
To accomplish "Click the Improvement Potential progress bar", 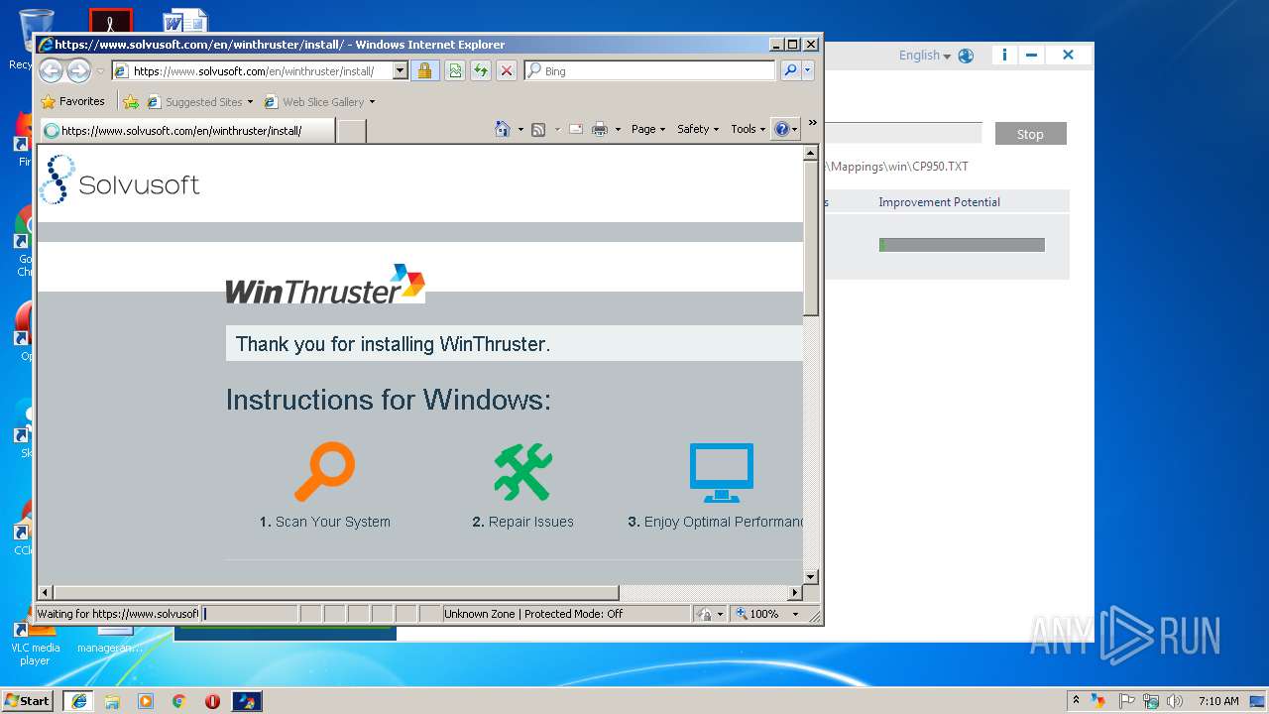I will point(962,245).
